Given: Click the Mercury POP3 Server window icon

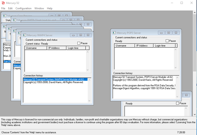Looking at the screenshot, I should [114, 33].
